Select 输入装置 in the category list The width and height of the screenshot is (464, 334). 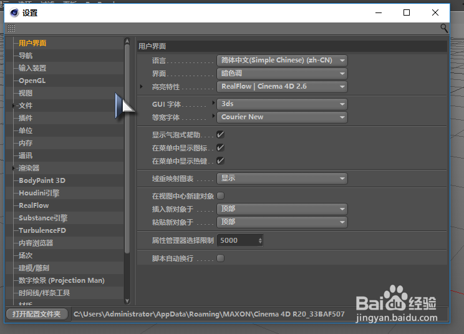(32, 68)
